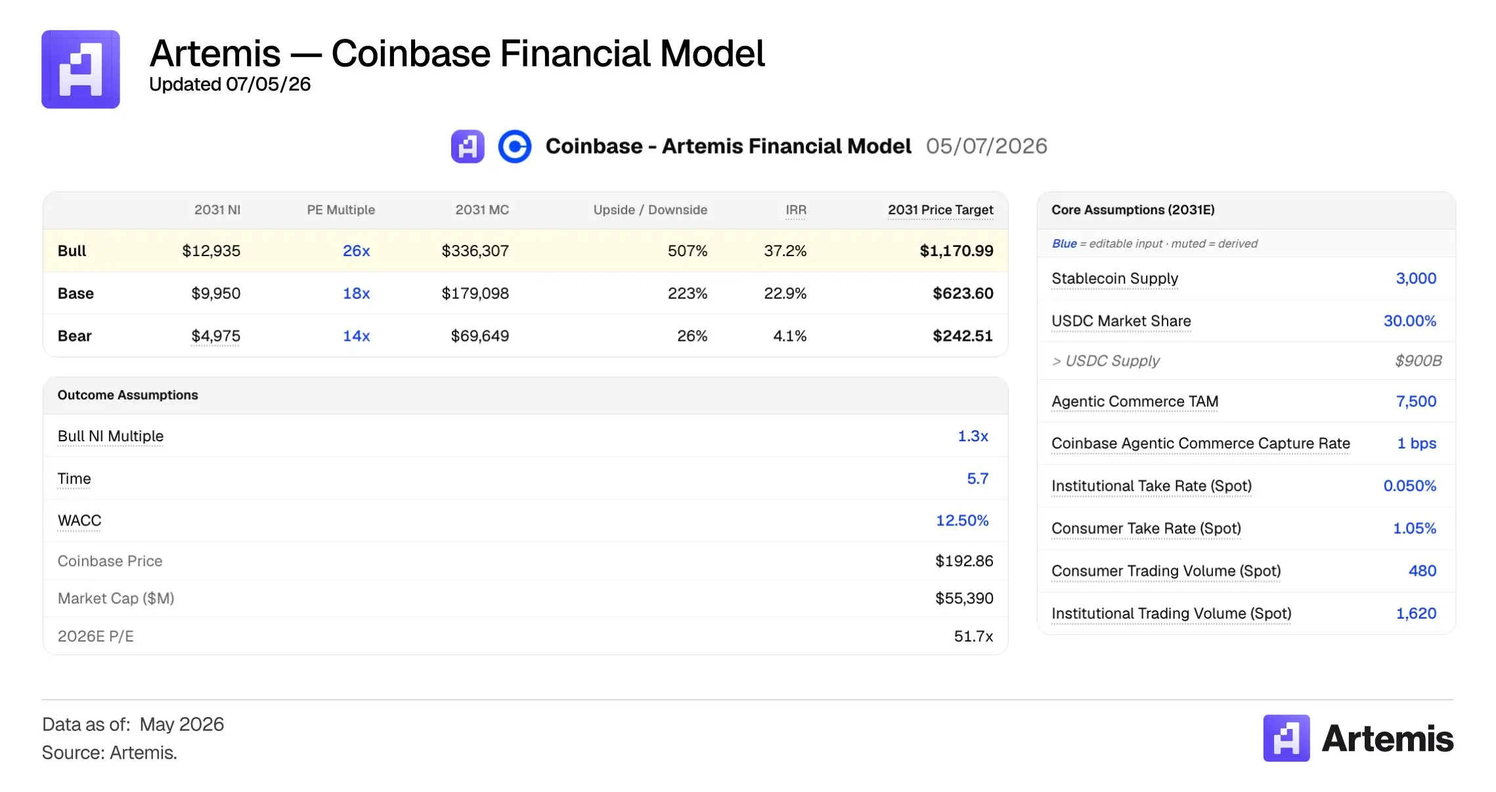Edit Agentic Commerce TAM value 7,500
Image resolution: width=1496 pixels, height=792 pixels.
(1416, 401)
